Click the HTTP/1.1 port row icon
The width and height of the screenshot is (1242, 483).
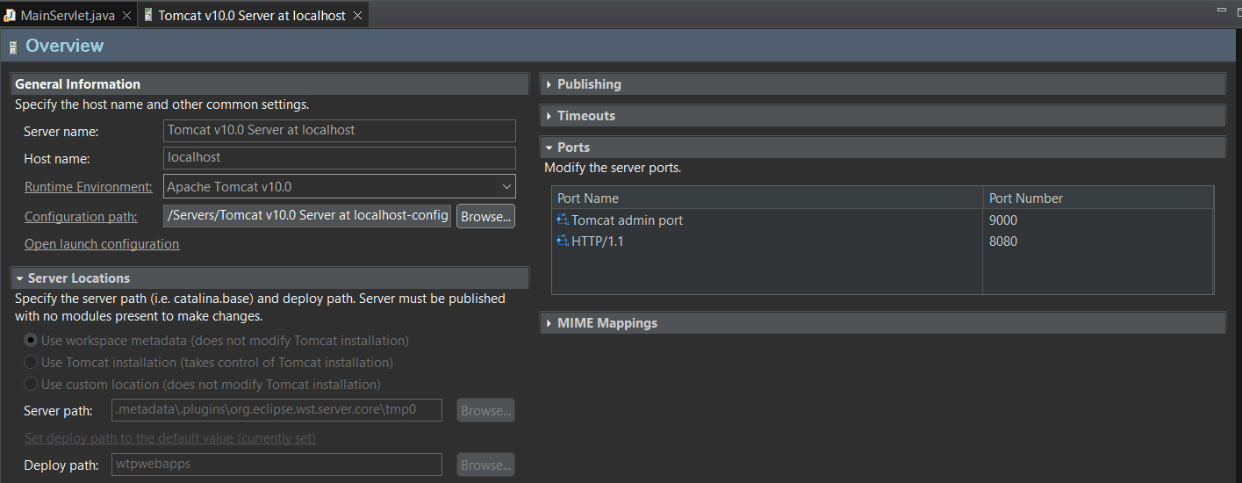tap(563, 241)
